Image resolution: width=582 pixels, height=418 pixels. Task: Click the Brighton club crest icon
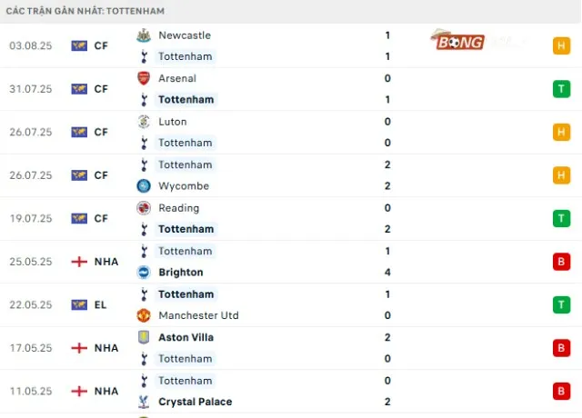(x=143, y=272)
